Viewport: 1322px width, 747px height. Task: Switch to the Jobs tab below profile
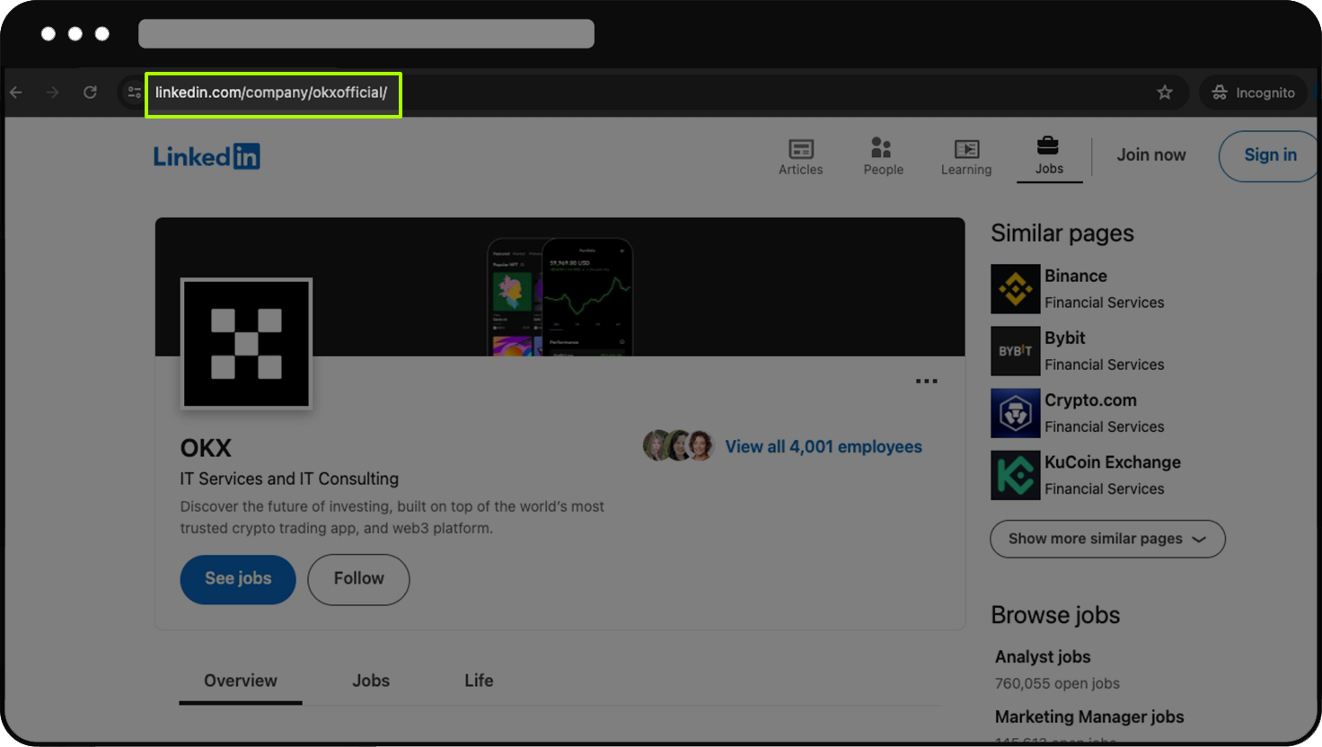coord(370,681)
